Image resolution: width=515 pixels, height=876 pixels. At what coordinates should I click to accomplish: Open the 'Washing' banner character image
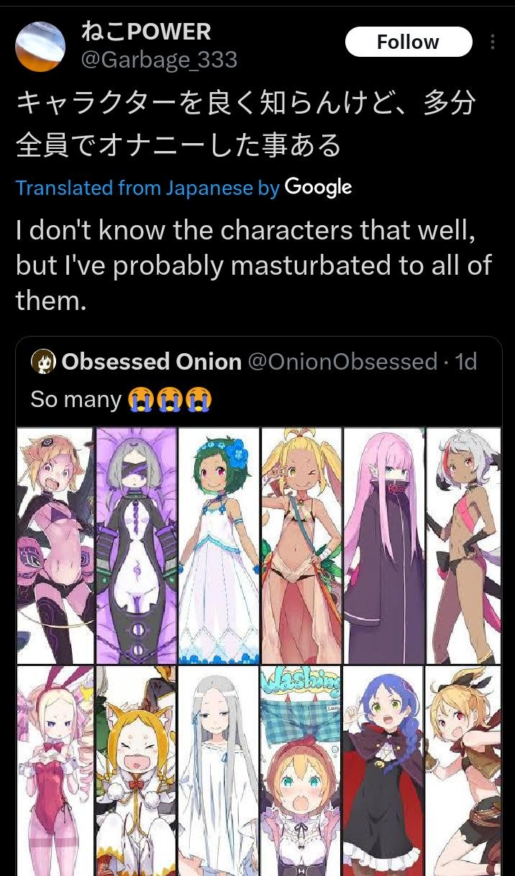click(301, 771)
